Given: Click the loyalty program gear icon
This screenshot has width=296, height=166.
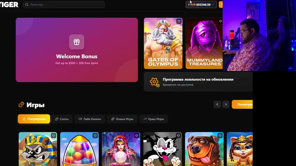Looking at the screenshot, I should point(155,82).
